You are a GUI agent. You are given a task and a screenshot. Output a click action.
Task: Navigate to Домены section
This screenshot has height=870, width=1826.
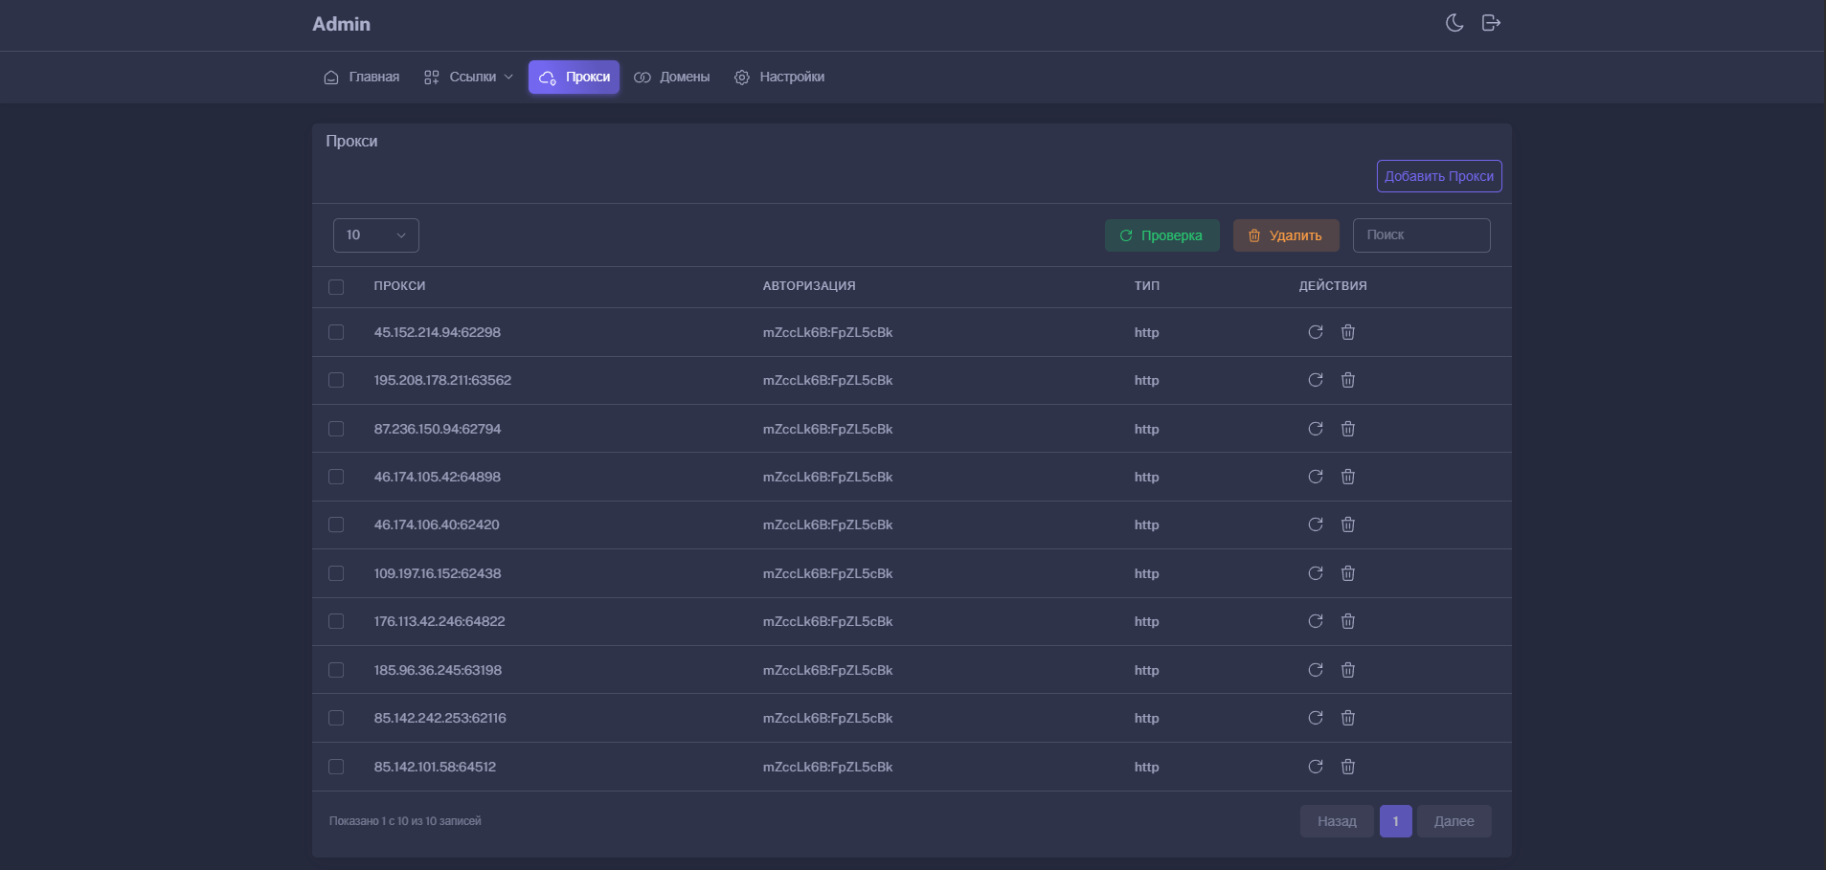(x=672, y=78)
